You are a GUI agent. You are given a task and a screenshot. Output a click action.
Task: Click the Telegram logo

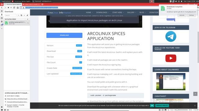171,36
